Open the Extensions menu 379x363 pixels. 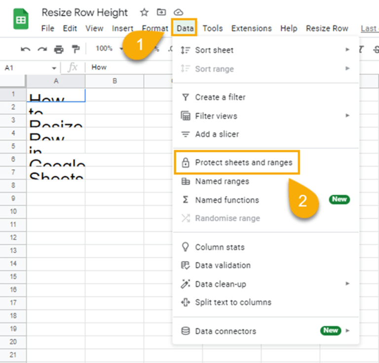pos(251,29)
